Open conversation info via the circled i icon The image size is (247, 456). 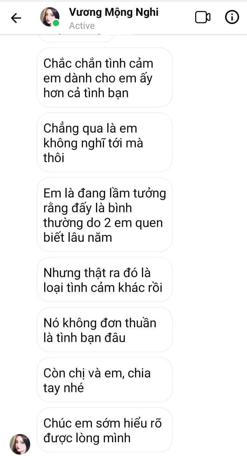click(x=232, y=17)
